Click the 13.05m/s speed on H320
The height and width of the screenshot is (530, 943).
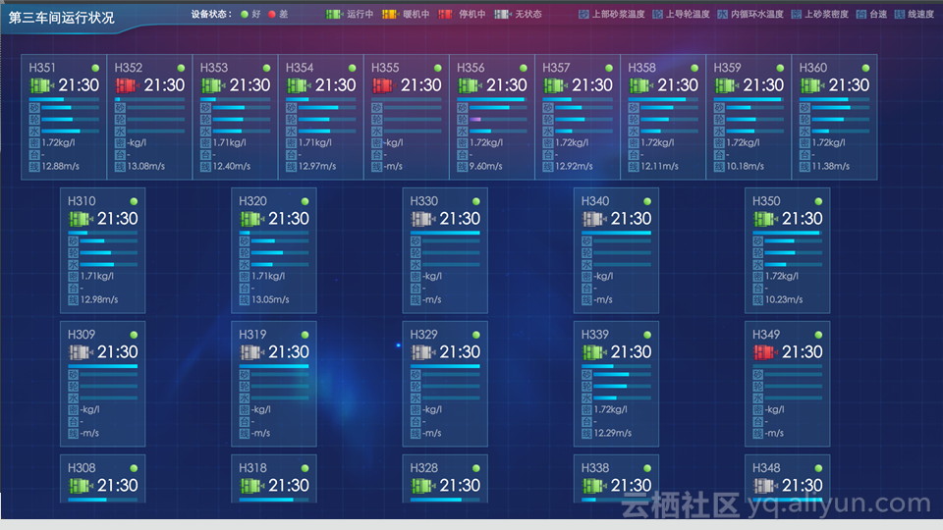pos(271,300)
